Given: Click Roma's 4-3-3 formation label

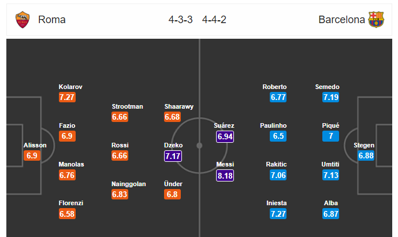Looking at the screenshot, I should coord(181,20).
